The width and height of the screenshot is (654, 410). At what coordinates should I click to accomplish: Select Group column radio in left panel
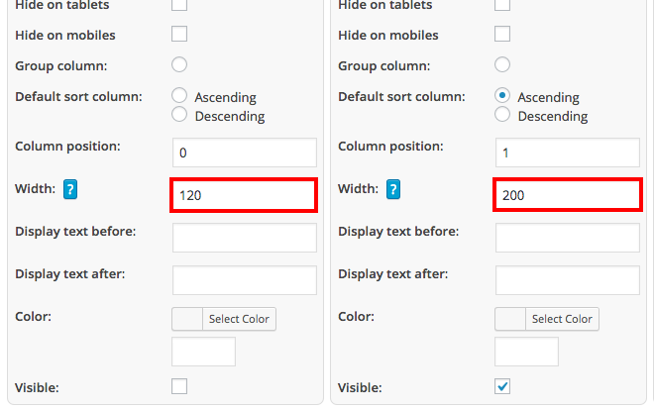tap(179, 64)
